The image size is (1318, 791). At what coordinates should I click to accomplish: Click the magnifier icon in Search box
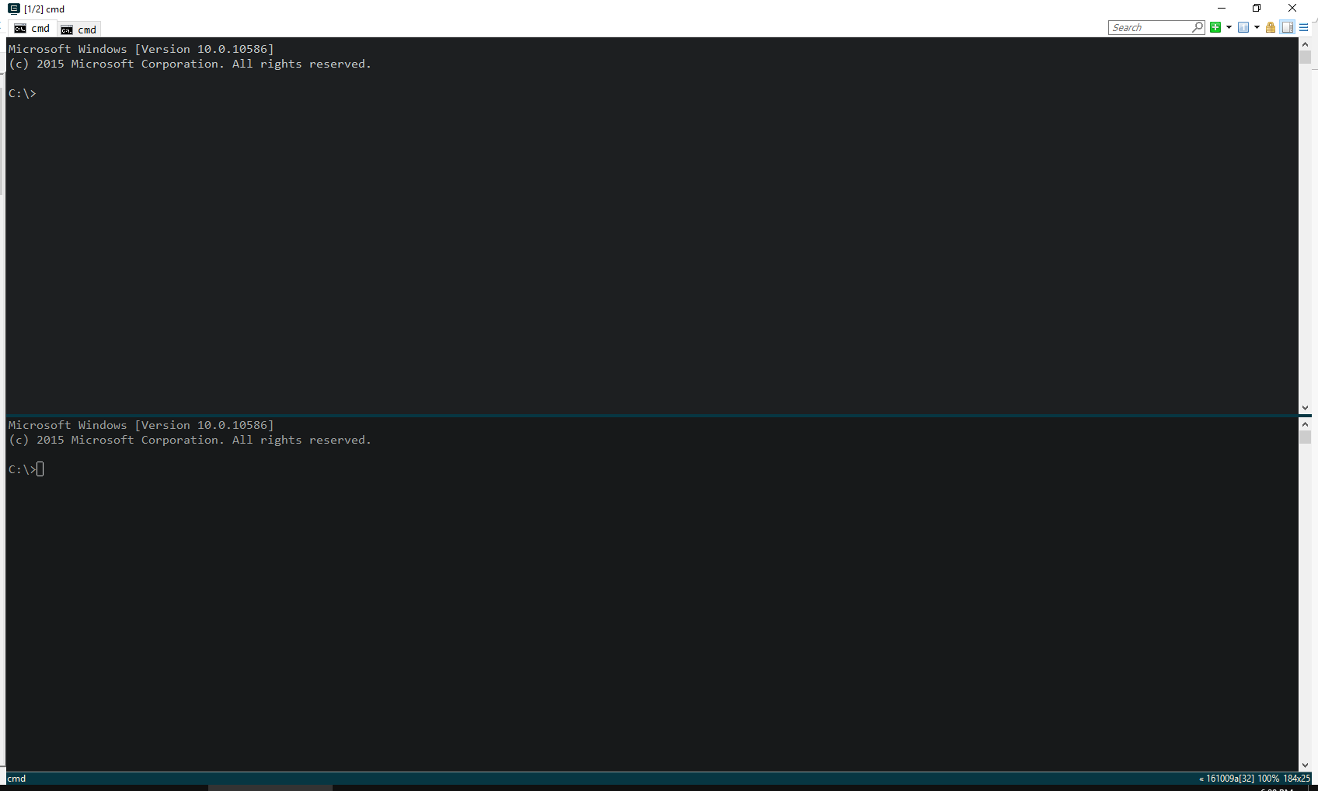tap(1198, 27)
